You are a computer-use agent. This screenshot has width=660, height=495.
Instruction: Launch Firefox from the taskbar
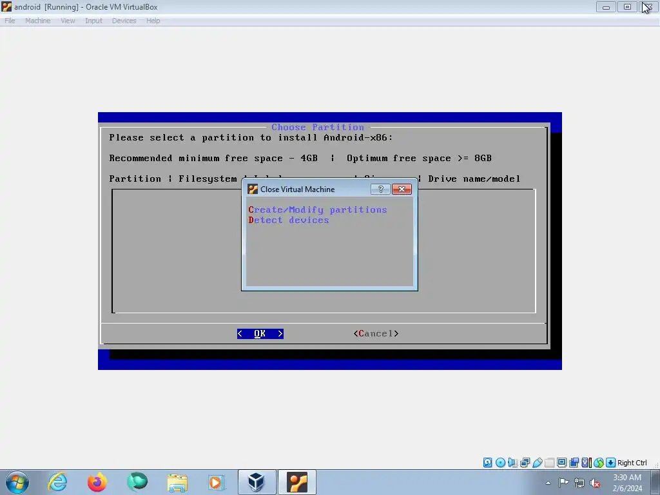click(97, 482)
